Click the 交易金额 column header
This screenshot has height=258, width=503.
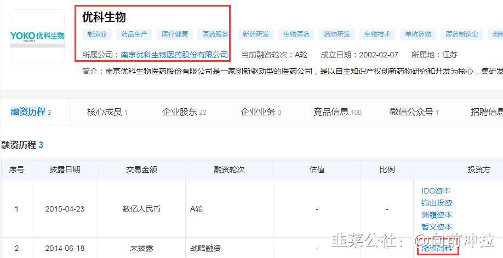click(x=141, y=169)
